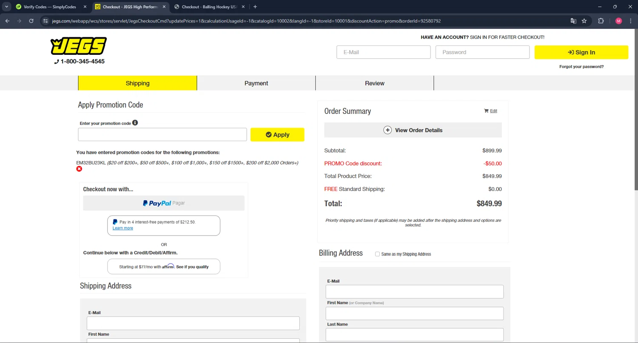
Task: Click the Shipping Address E-Mail field
Action: click(x=193, y=323)
